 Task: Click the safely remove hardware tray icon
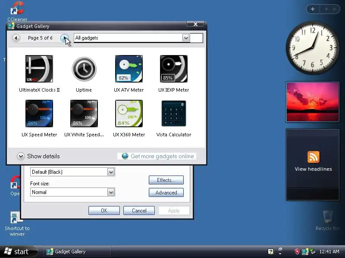(x=312, y=252)
